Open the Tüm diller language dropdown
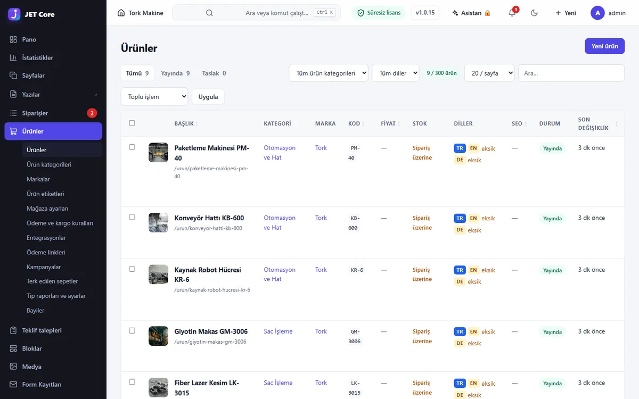 coord(396,73)
